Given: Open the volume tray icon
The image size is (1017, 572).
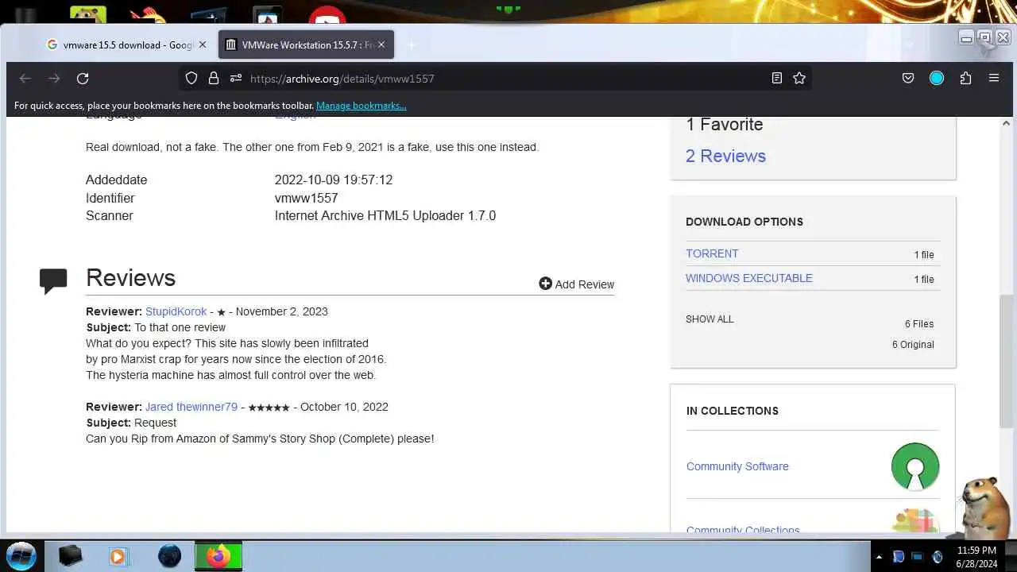Looking at the screenshot, I should [937, 557].
